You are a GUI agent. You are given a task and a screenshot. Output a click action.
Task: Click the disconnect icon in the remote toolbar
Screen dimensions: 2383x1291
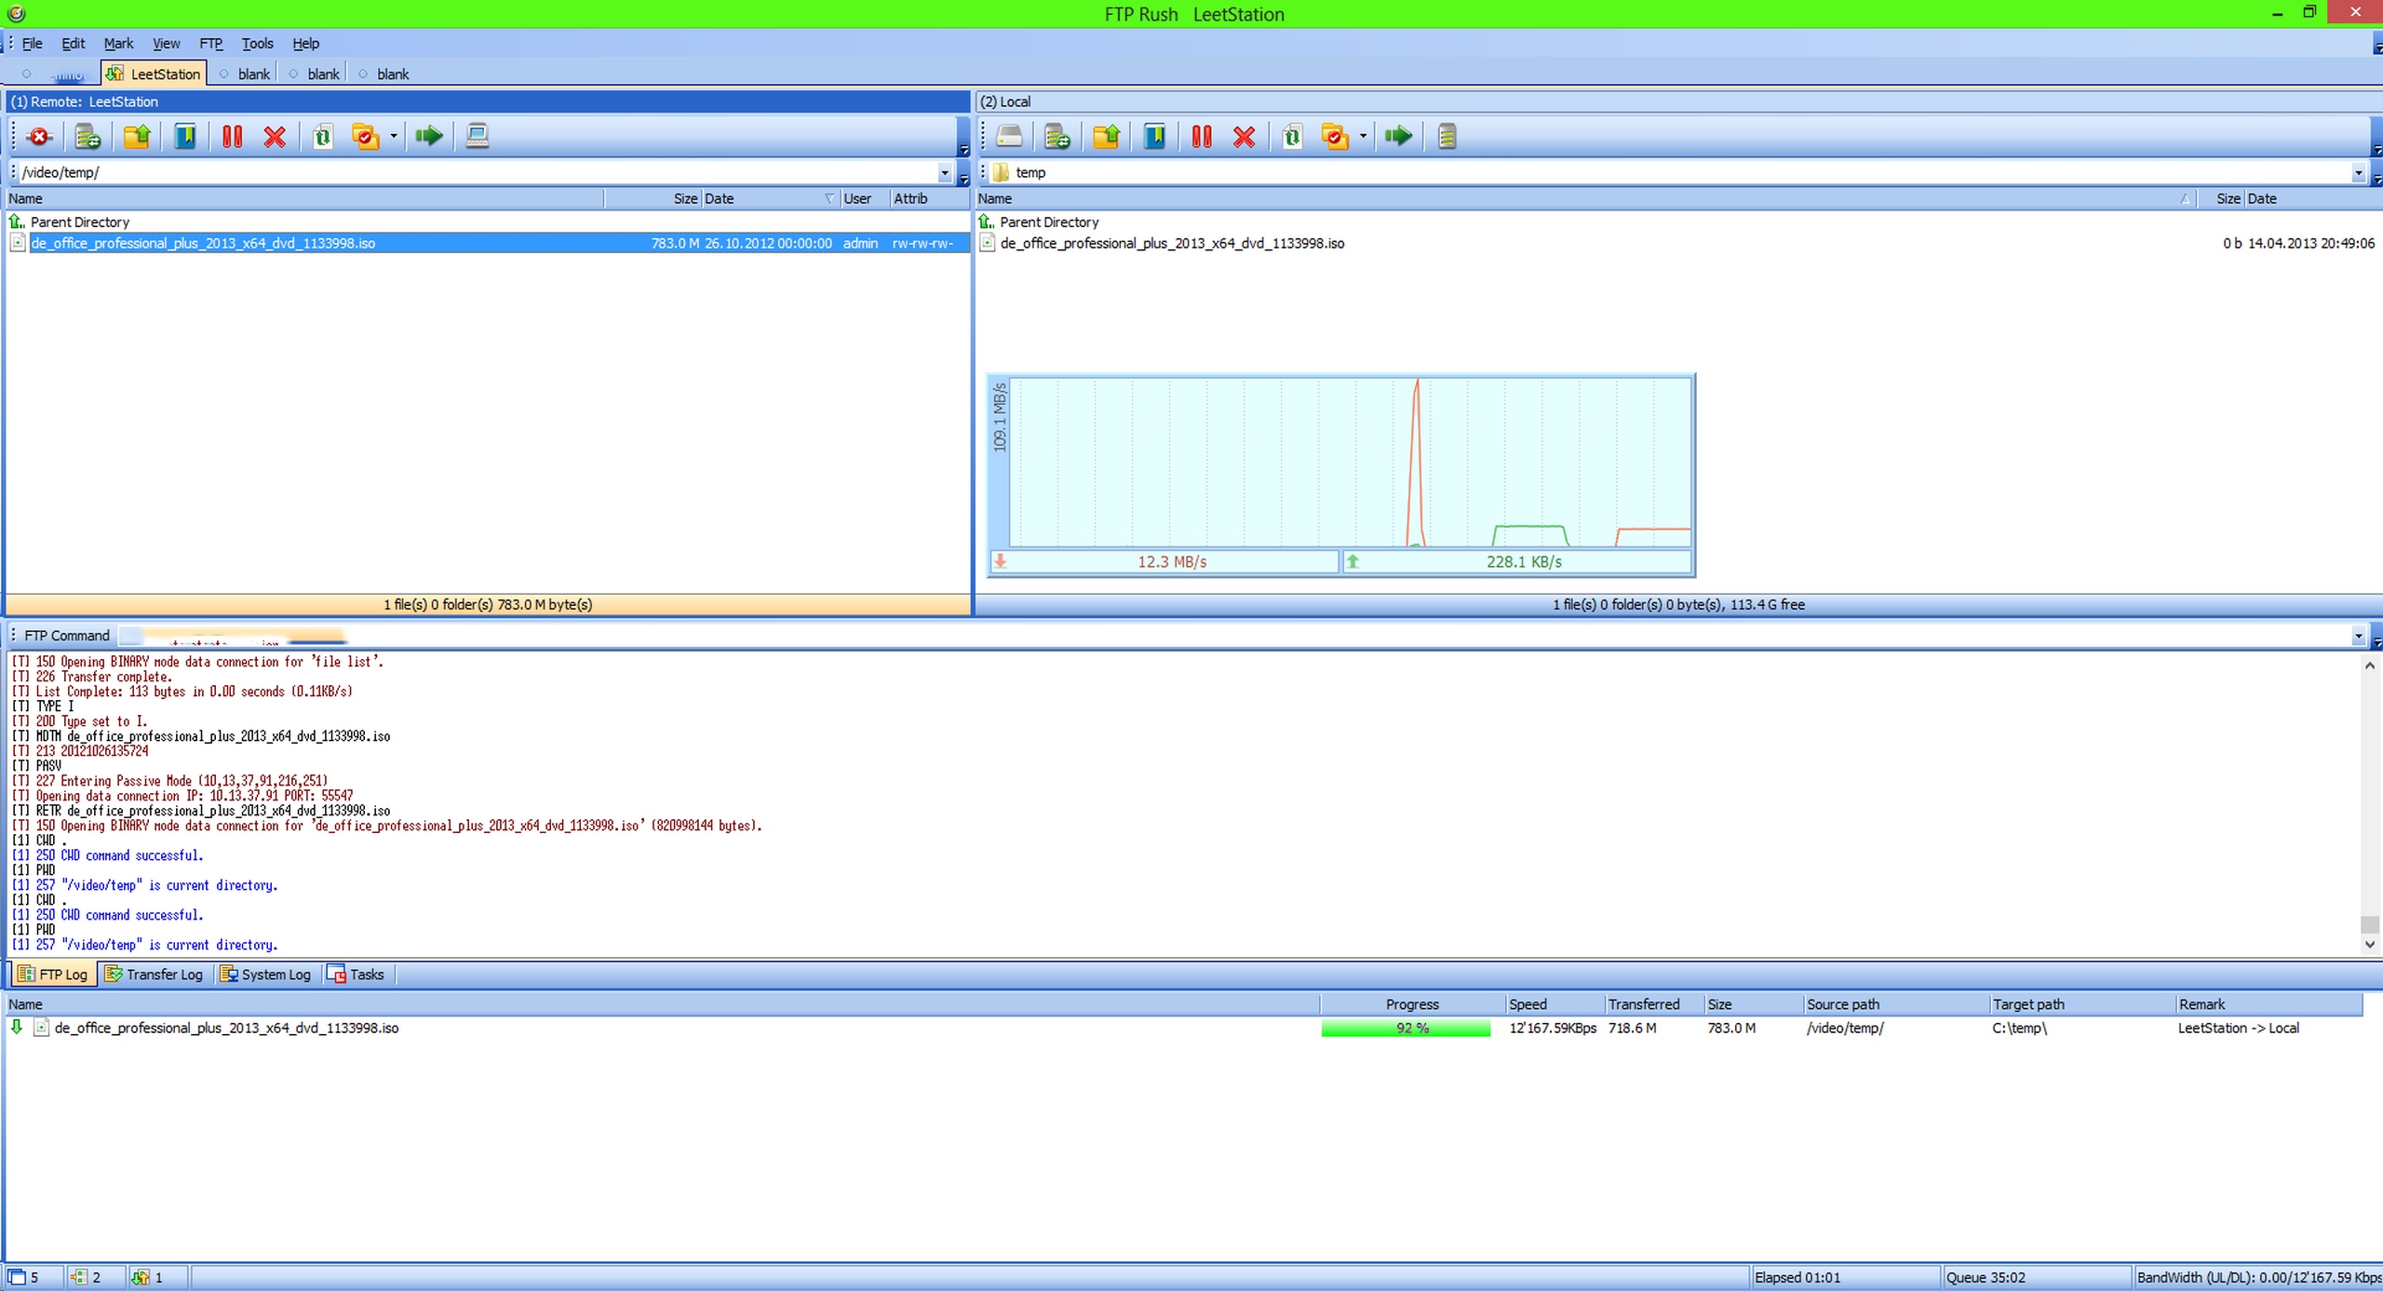point(39,137)
